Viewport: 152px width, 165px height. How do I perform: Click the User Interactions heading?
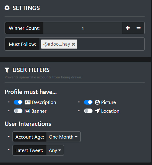[x=28, y=124]
